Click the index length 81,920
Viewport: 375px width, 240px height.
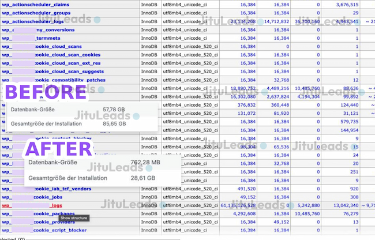282,114
